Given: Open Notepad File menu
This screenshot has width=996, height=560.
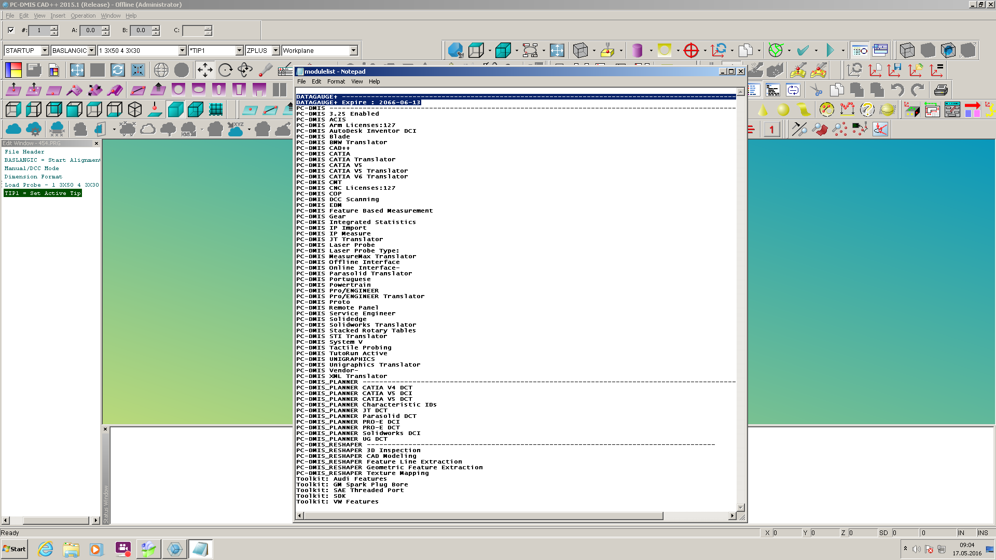Looking at the screenshot, I should 301,81.
